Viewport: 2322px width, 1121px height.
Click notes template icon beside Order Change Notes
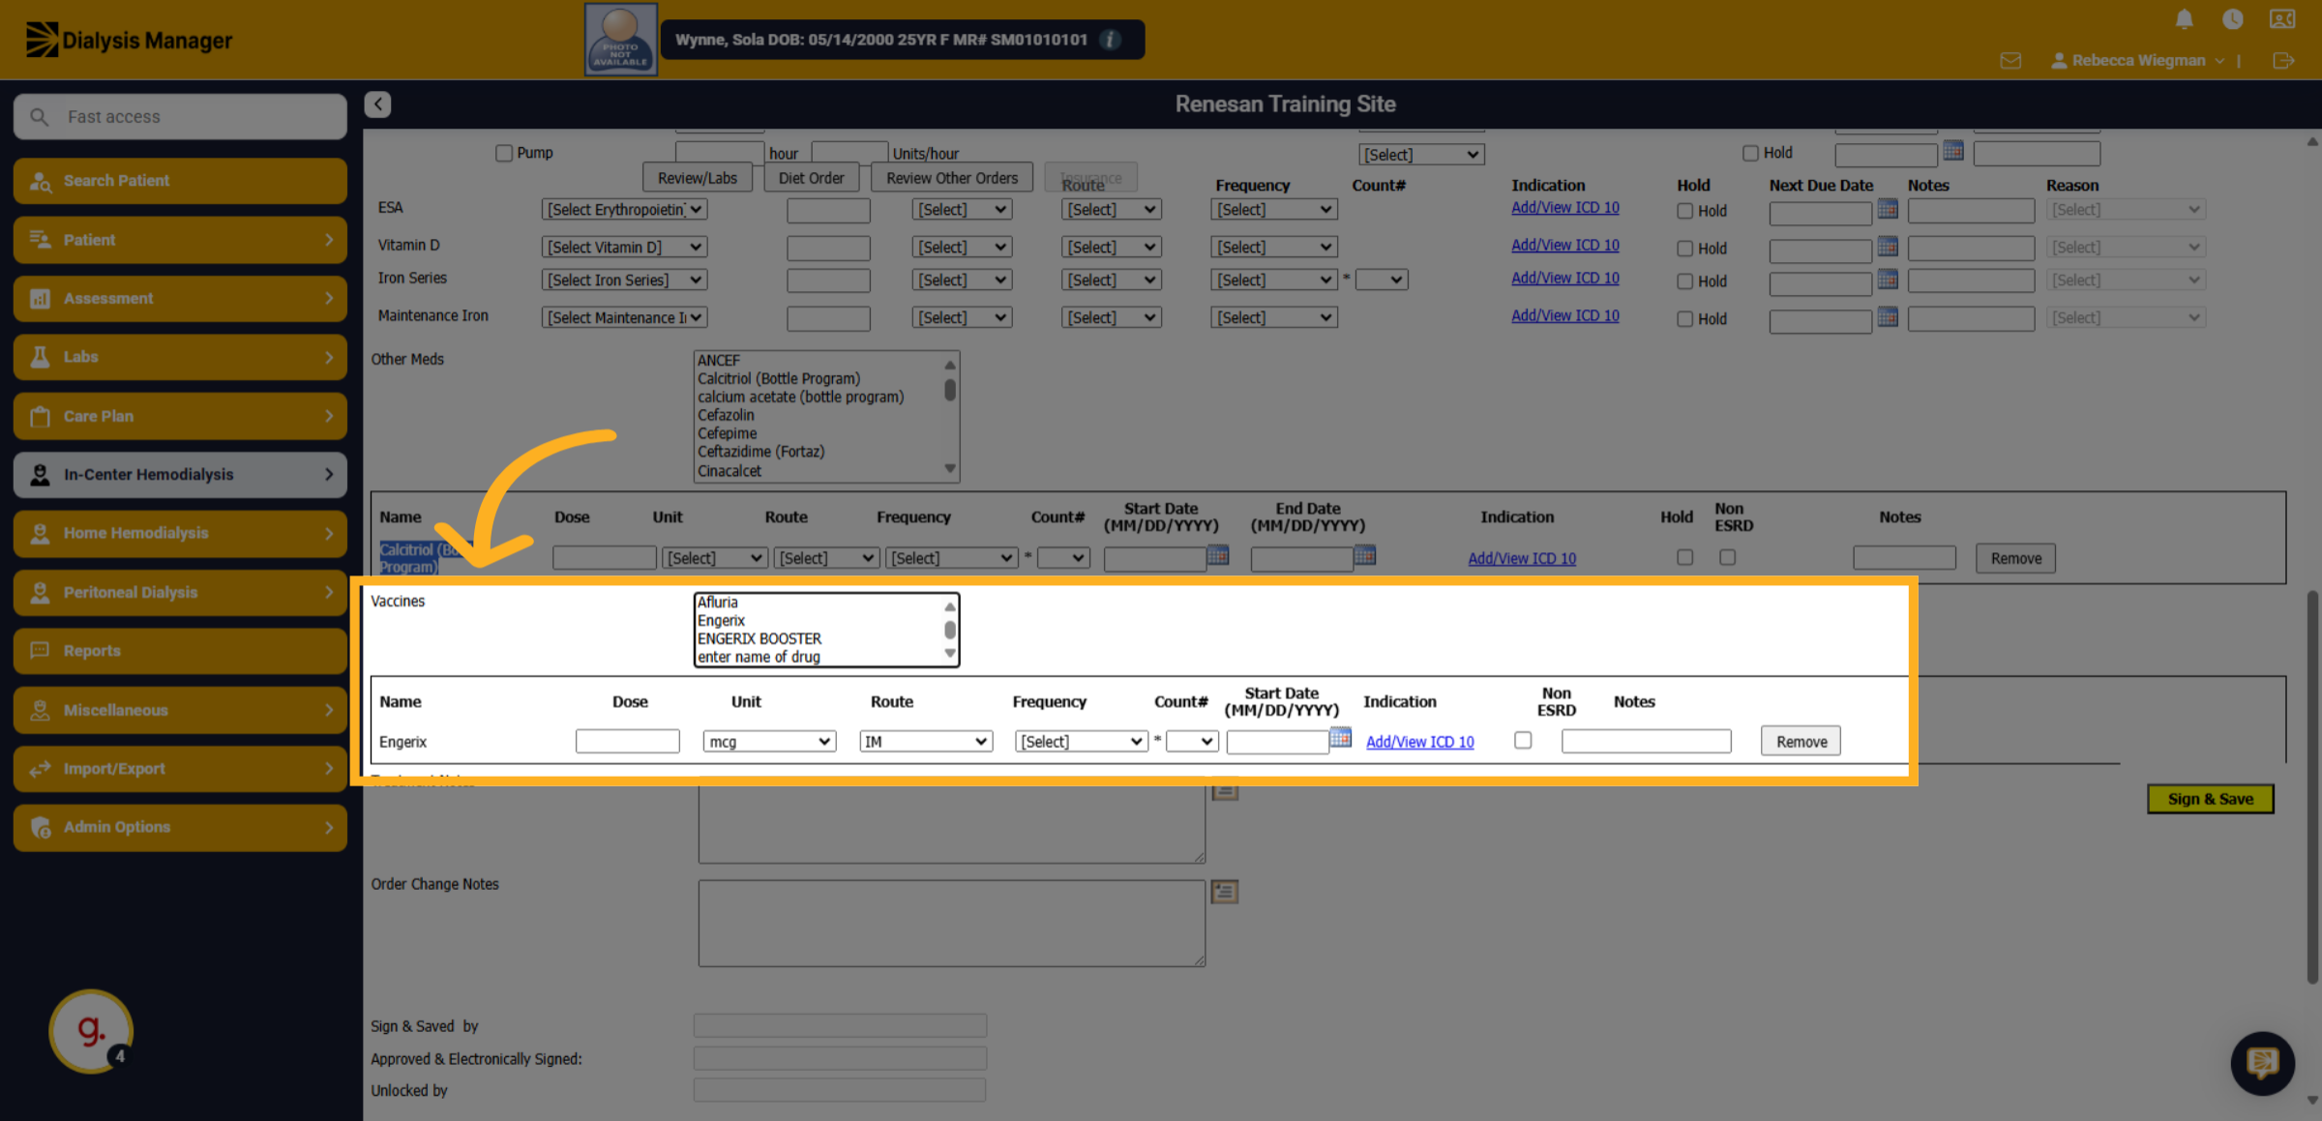[1225, 892]
